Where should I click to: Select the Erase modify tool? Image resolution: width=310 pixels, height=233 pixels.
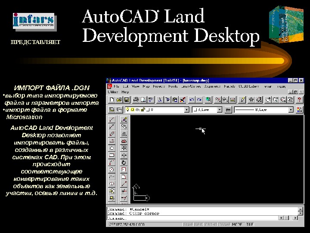[124, 120]
